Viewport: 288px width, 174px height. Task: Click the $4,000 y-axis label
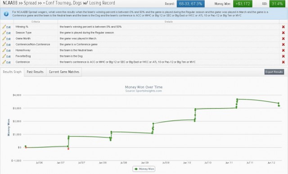[x=17, y=95]
